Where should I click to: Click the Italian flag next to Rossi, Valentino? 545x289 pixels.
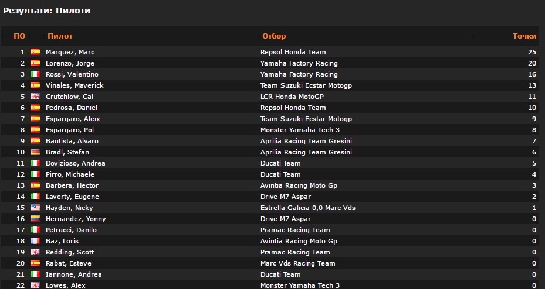35,74
